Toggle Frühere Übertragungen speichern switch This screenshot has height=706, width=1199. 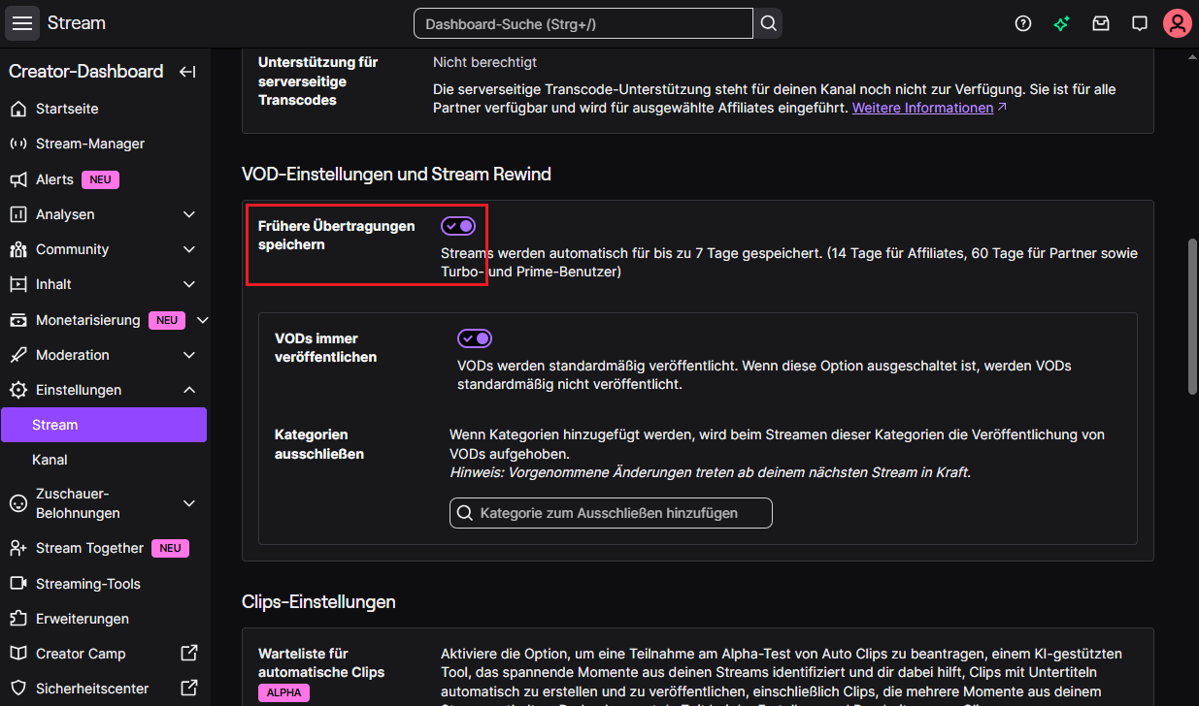(x=458, y=226)
